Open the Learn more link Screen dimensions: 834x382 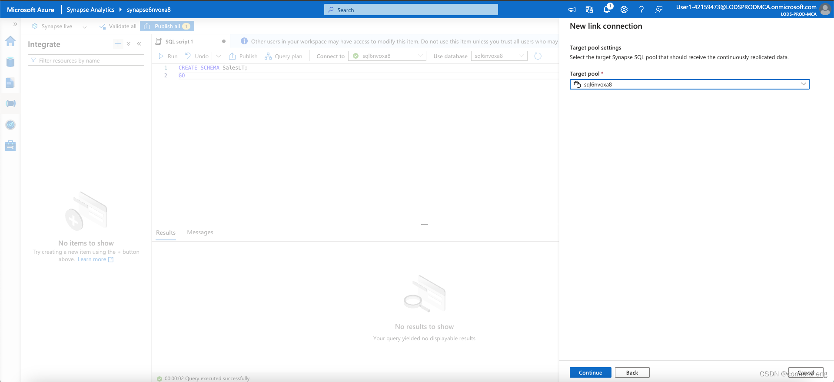(x=96, y=259)
